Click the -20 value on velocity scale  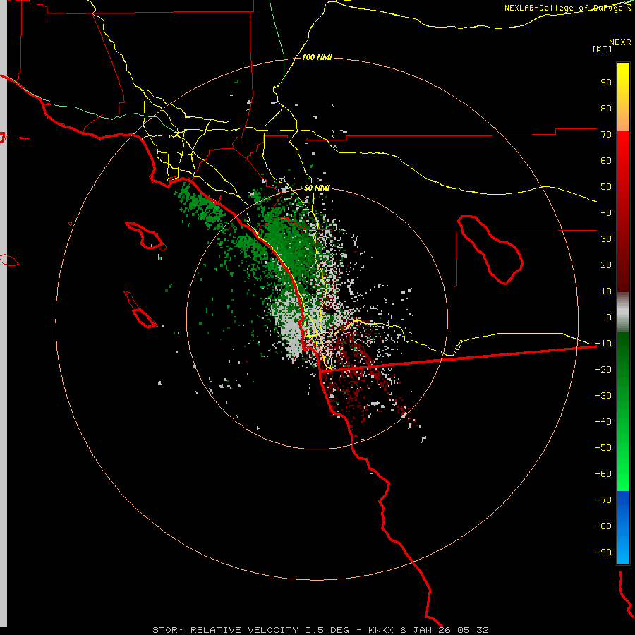point(603,369)
